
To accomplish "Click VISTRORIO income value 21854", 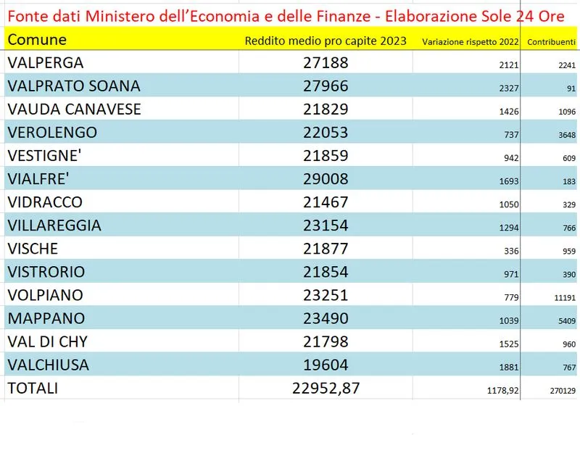I will click(x=326, y=272).
